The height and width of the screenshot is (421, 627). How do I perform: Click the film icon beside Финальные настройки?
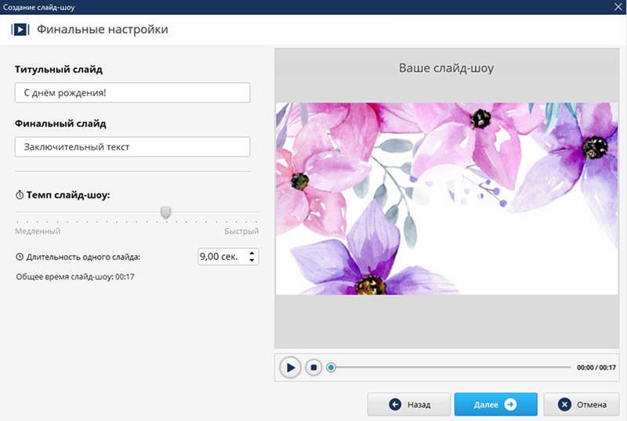20,30
